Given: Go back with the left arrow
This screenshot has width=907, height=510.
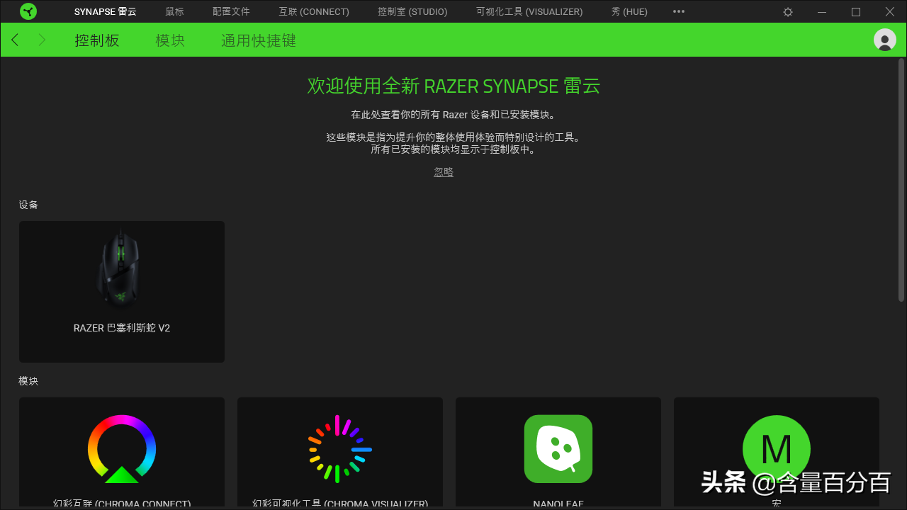Looking at the screenshot, I should (x=15, y=40).
